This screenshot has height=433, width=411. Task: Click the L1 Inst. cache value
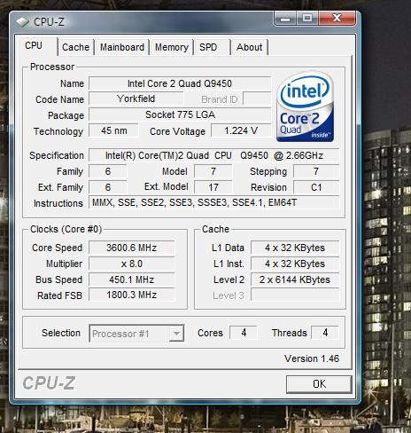[295, 264]
